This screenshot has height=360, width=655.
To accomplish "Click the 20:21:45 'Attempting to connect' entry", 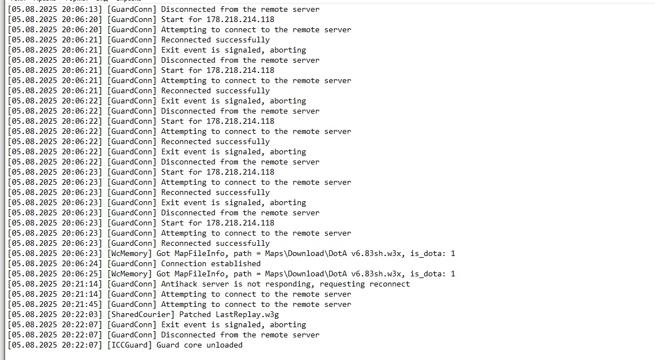I will pyautogui.click(x=179, y=304).
